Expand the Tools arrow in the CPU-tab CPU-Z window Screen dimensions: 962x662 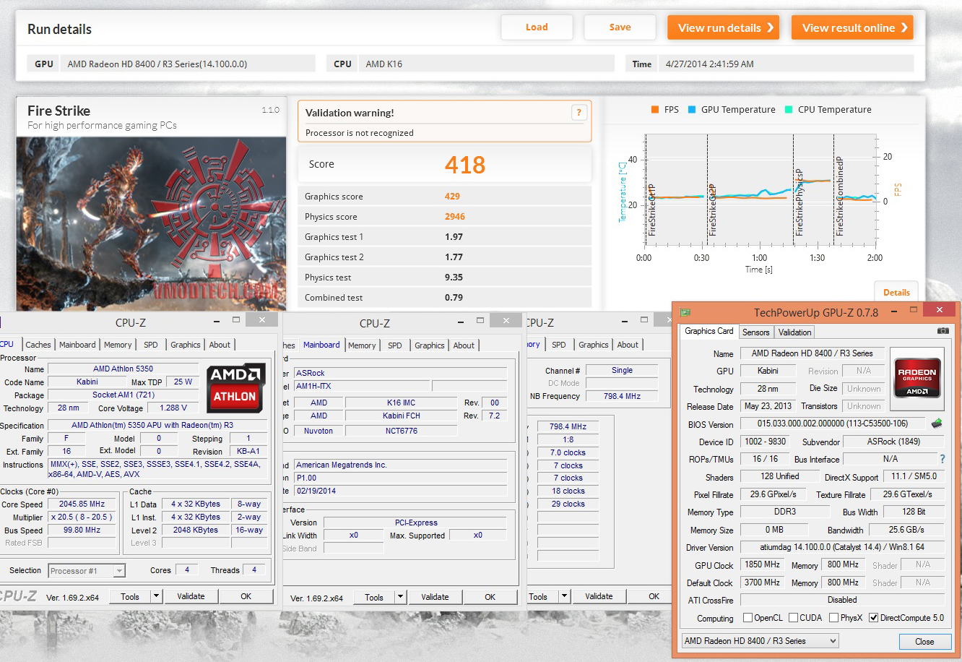[156, 596]
